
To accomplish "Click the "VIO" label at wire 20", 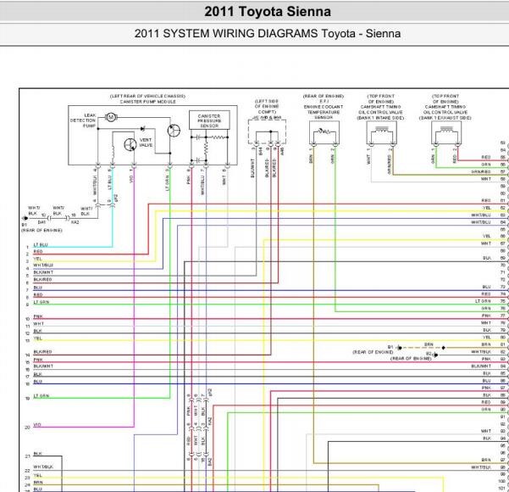I will click(37, 425).
